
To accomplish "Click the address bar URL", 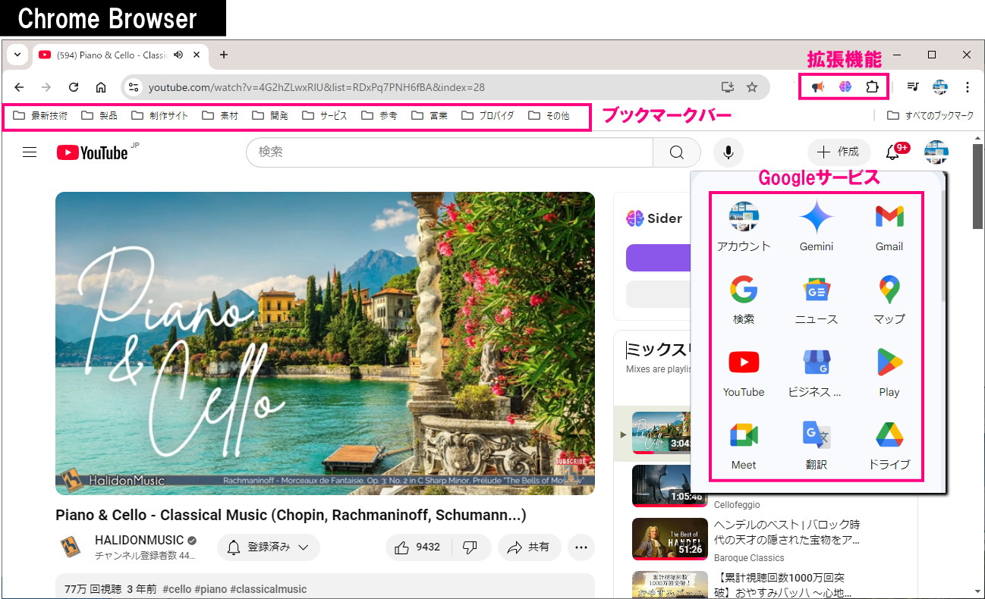I will 316,87.
